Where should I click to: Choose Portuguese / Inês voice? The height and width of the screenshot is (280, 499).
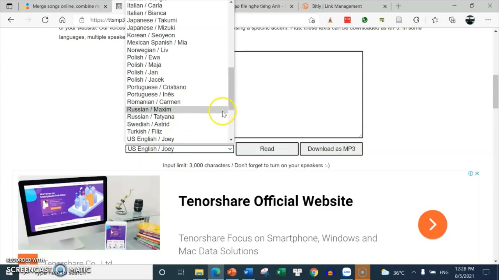tap(177, 94)
